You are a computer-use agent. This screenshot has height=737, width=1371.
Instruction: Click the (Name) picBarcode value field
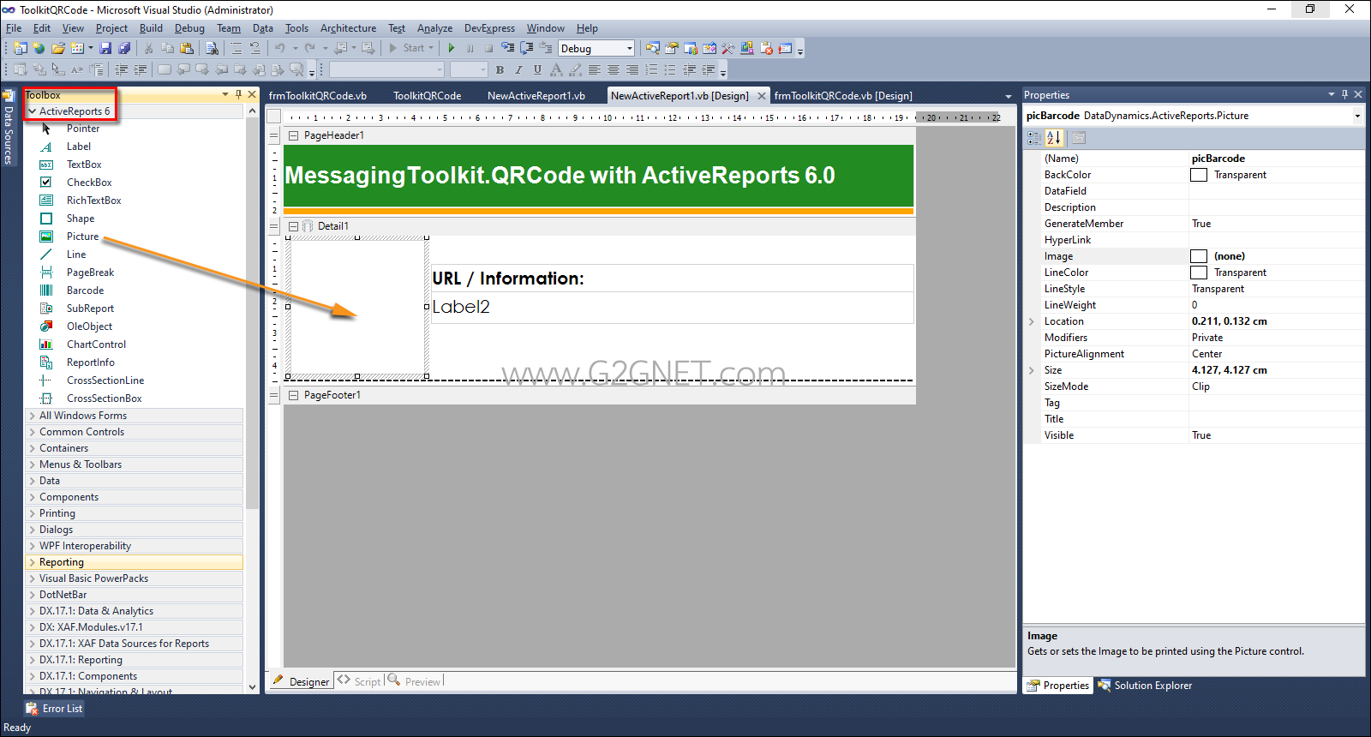[1277, 159]
